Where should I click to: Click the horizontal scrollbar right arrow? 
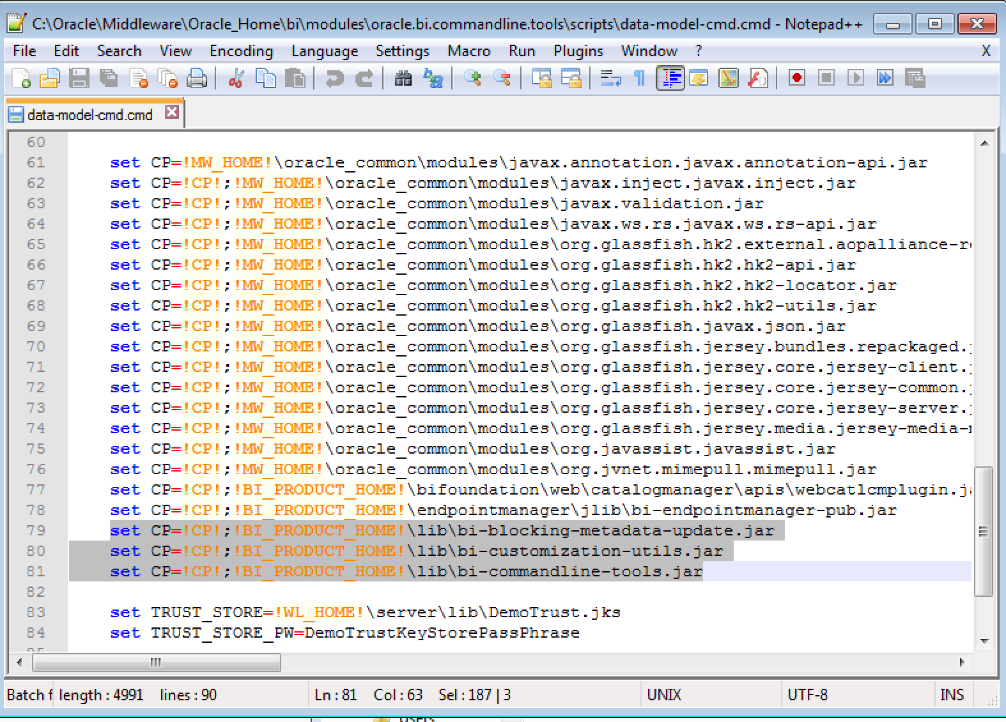tap(962, 663)
